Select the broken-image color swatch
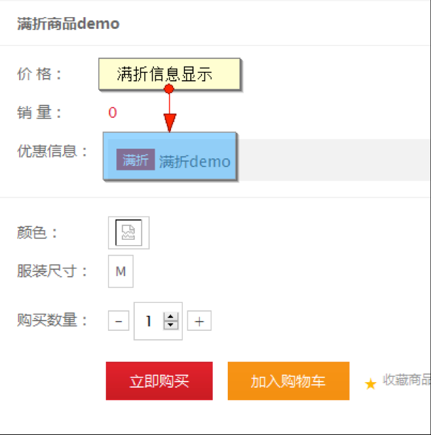The image size is (431, 435). 129,233
